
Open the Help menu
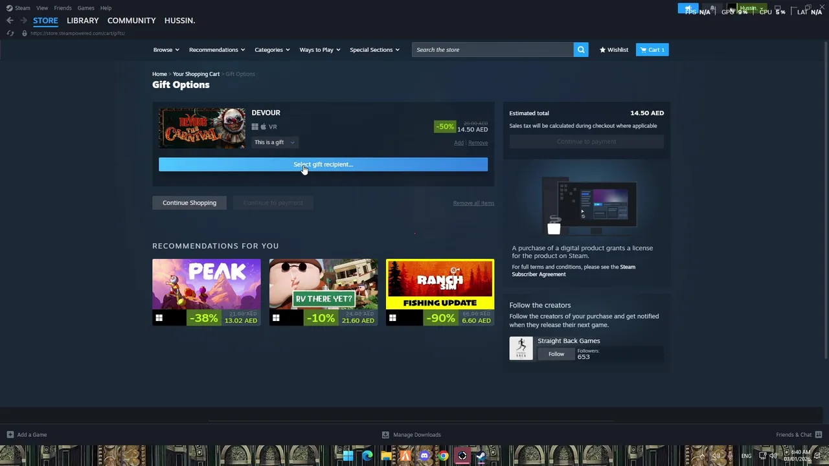[x=106, y=8]
